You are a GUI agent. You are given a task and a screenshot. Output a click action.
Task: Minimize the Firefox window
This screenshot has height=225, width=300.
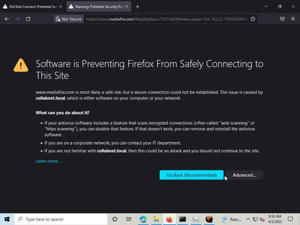click(266, 6)
